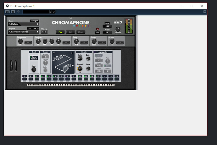This screenshot has height=145, width=217.
Task: Click the master Volume knob
Action: (118, 29)
